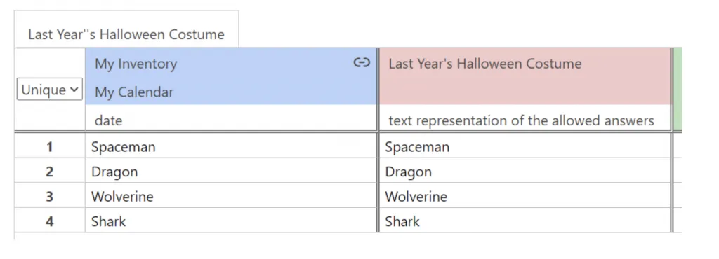Click the My Calendar header label
719x259 pixels.
pos(134,92)
